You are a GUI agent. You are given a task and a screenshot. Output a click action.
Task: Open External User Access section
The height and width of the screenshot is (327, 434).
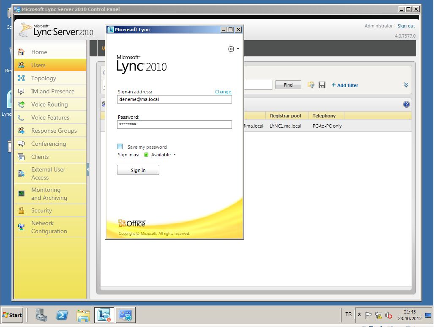pyautogui.click(x=50, y=174)
